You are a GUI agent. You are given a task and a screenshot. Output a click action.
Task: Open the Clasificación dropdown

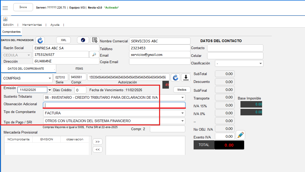260,63
